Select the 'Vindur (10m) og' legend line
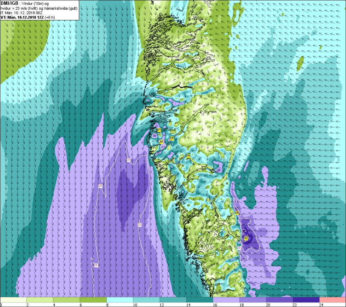The width and height of the screenshot is (346, 307). click(x=35, y=3)
